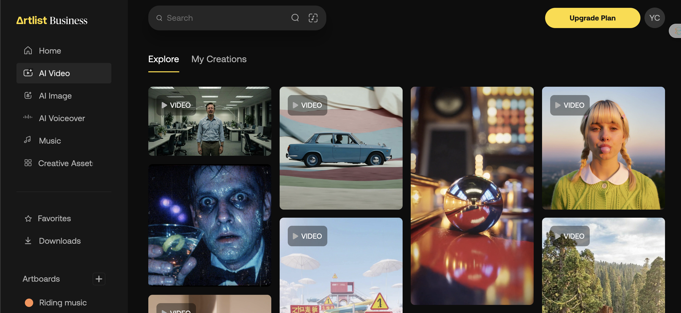The image size is (681, 313).
Task: Switch to the My Creations tab
Action: coord(219,59)
